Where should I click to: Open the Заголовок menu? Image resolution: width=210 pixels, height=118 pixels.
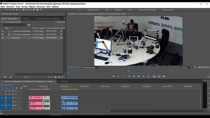(x=41, y=7)
